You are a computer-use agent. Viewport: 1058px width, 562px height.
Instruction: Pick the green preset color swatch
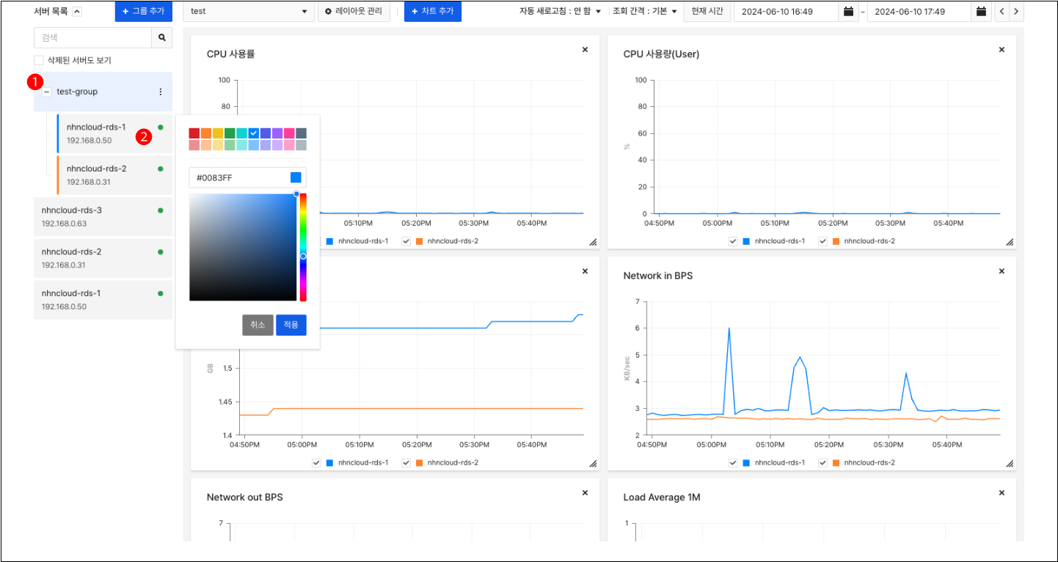click(230, 133)
